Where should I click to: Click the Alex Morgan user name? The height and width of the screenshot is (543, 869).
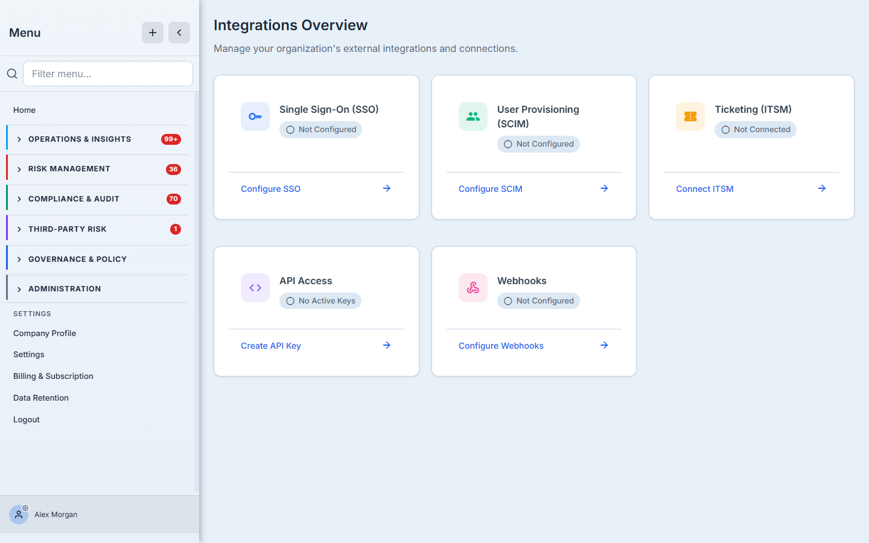coord(56,515)
